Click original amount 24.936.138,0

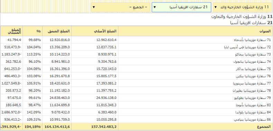coord(106,98)
